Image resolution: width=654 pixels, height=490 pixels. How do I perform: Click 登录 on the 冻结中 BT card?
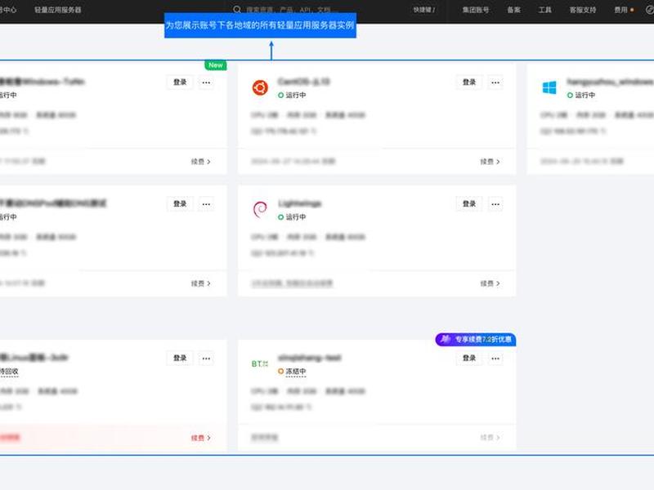pyautogui.click(x=469, y=358)
